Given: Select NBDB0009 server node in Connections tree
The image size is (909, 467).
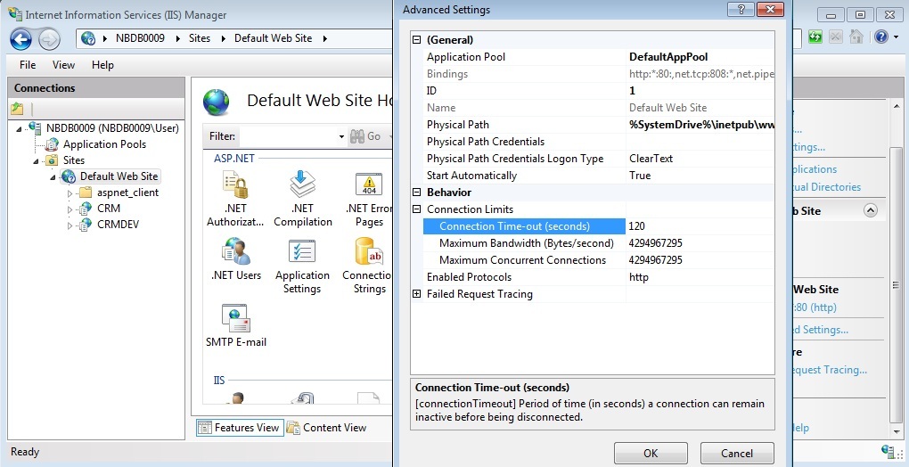Looking at the screenshot, I should point(112,128).
